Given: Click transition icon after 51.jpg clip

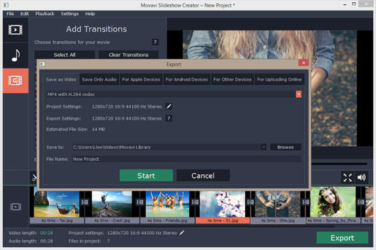Looking at the screenshot, I should click(250, 202).
